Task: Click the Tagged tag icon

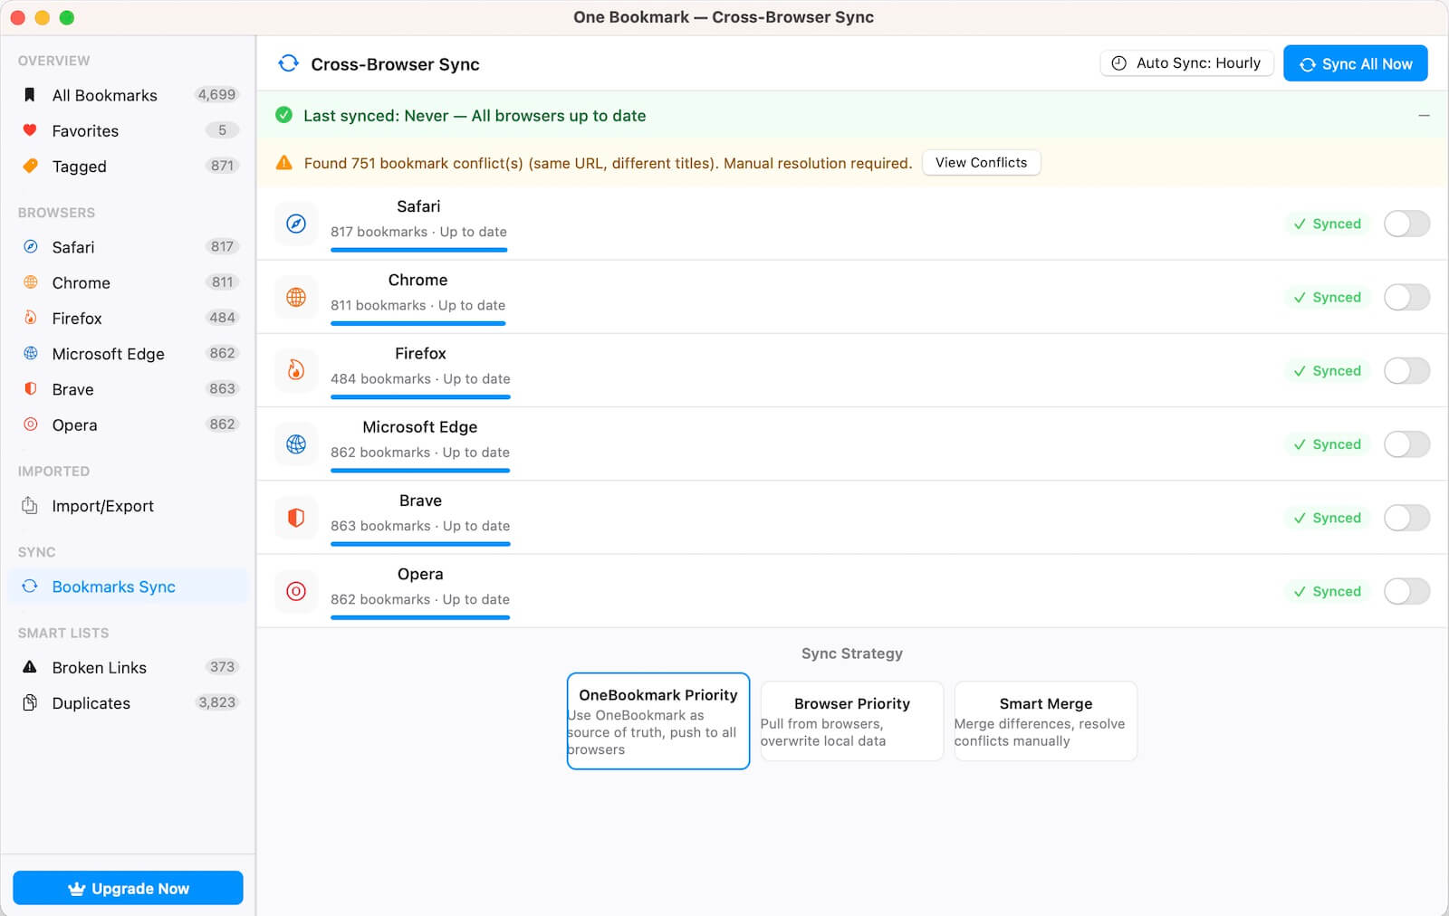Action: pyautogui.click(x=30, y=166)
